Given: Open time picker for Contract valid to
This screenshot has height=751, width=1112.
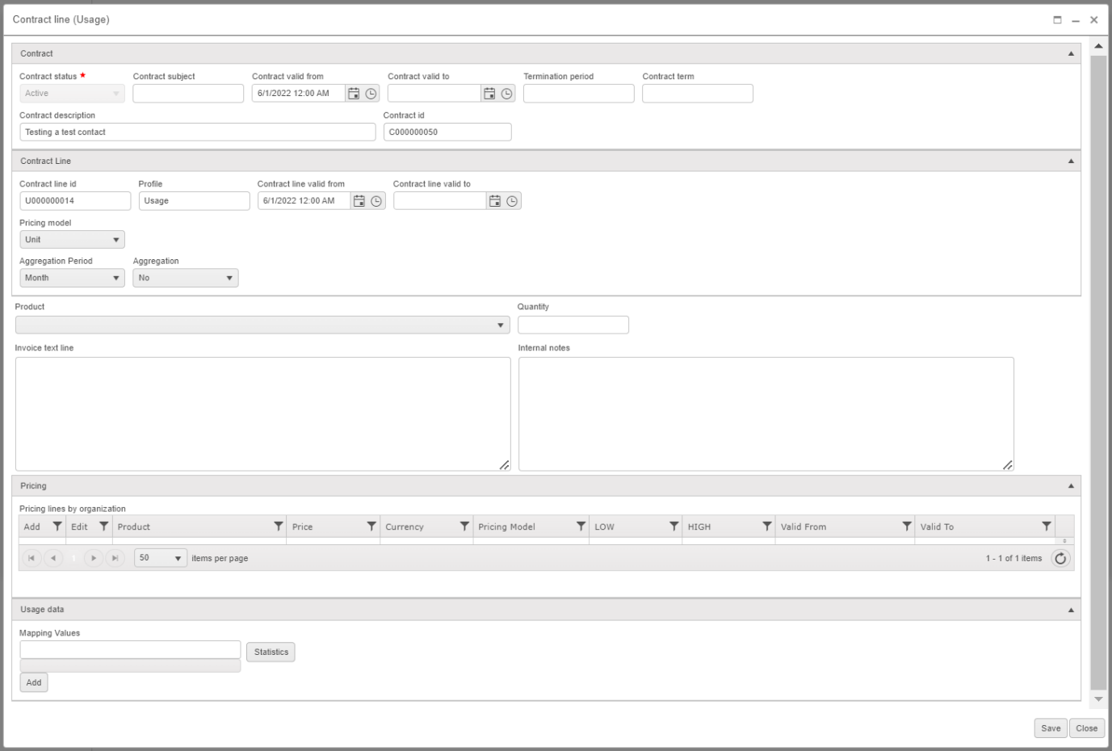Looking at the screenshot, I should [x=506, y=94].
